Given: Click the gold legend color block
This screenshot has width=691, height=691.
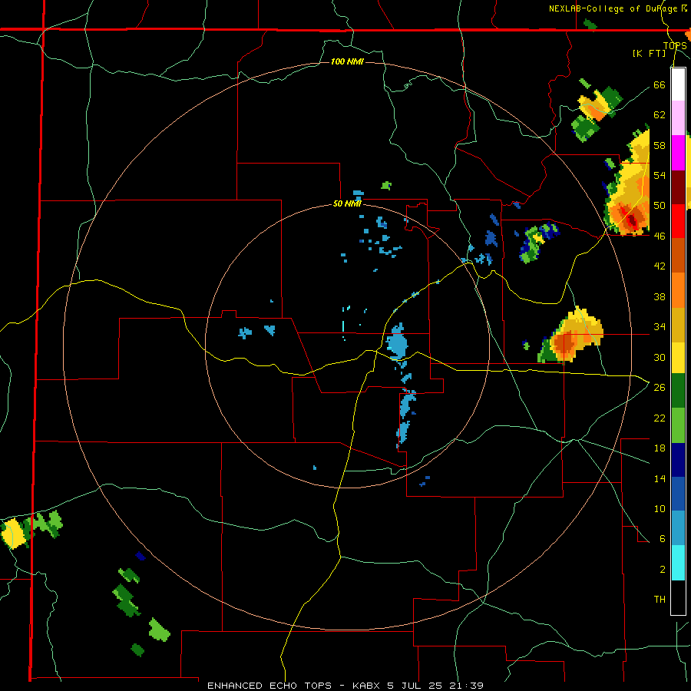Looking at the screenshot, I should point(678,325).
